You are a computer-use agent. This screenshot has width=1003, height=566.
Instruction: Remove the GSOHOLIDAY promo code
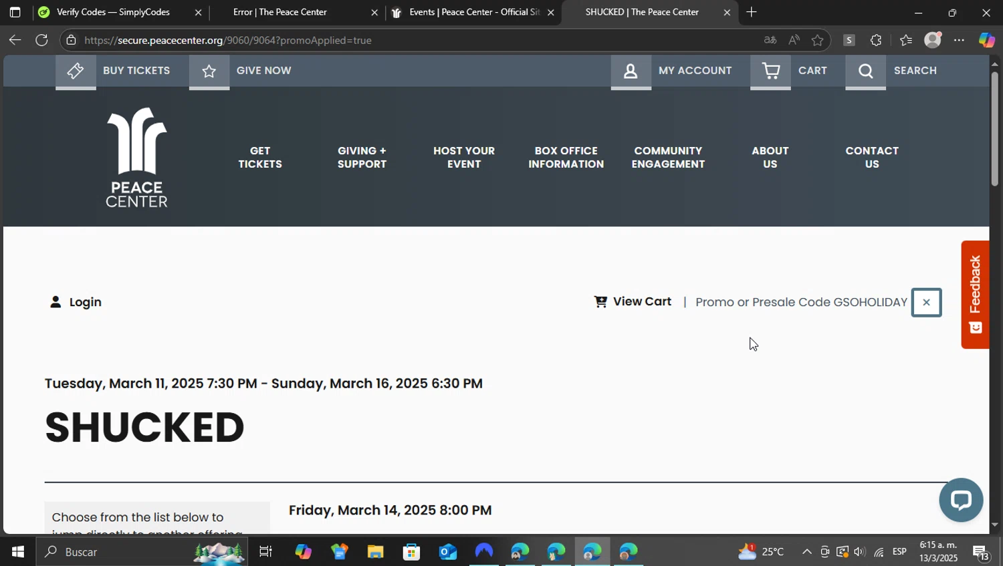pos(926,302)
